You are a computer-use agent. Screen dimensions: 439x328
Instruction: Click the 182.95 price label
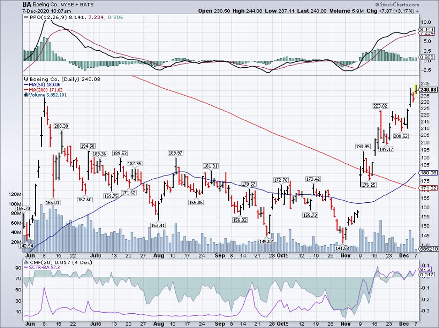[x=135, y=163]
